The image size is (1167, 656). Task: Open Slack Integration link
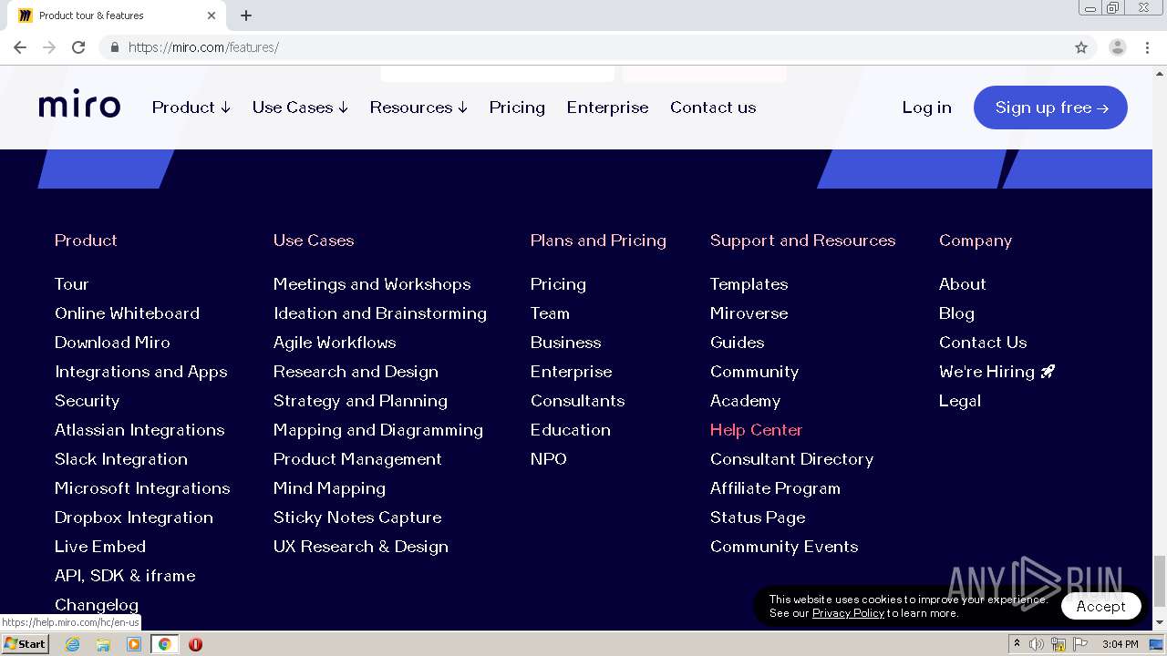[121, 459]
